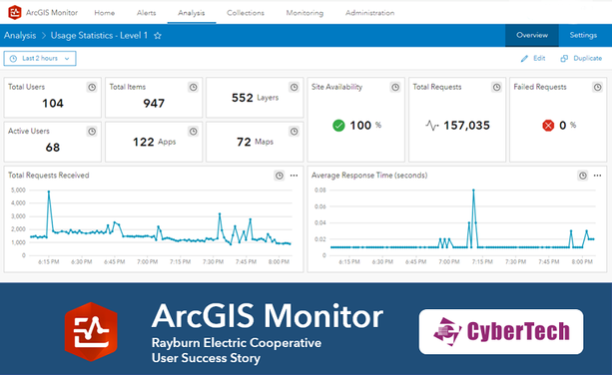Click clock icon on Total Items card
This screenshot has height=375, width=612.
coord(194,88)
